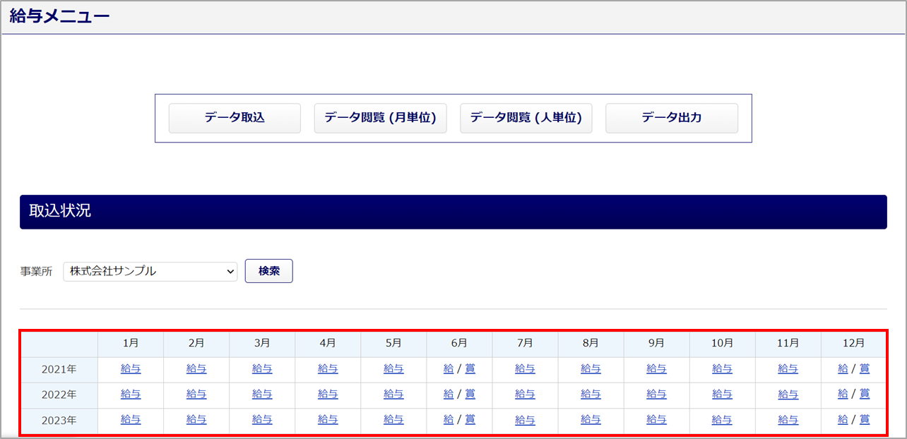Open 給与 link for October 2022
Image resolution: width=907 pixels, height=439 pixels.
pyautogui.click(x=722, y=394)
